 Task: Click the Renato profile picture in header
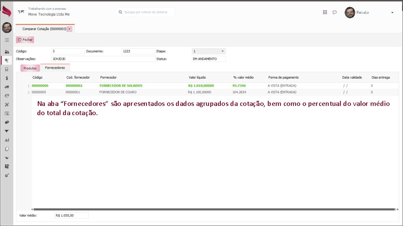(x=350, y=12)
